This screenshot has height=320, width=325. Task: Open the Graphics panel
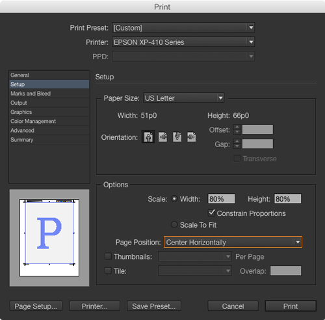49,112
